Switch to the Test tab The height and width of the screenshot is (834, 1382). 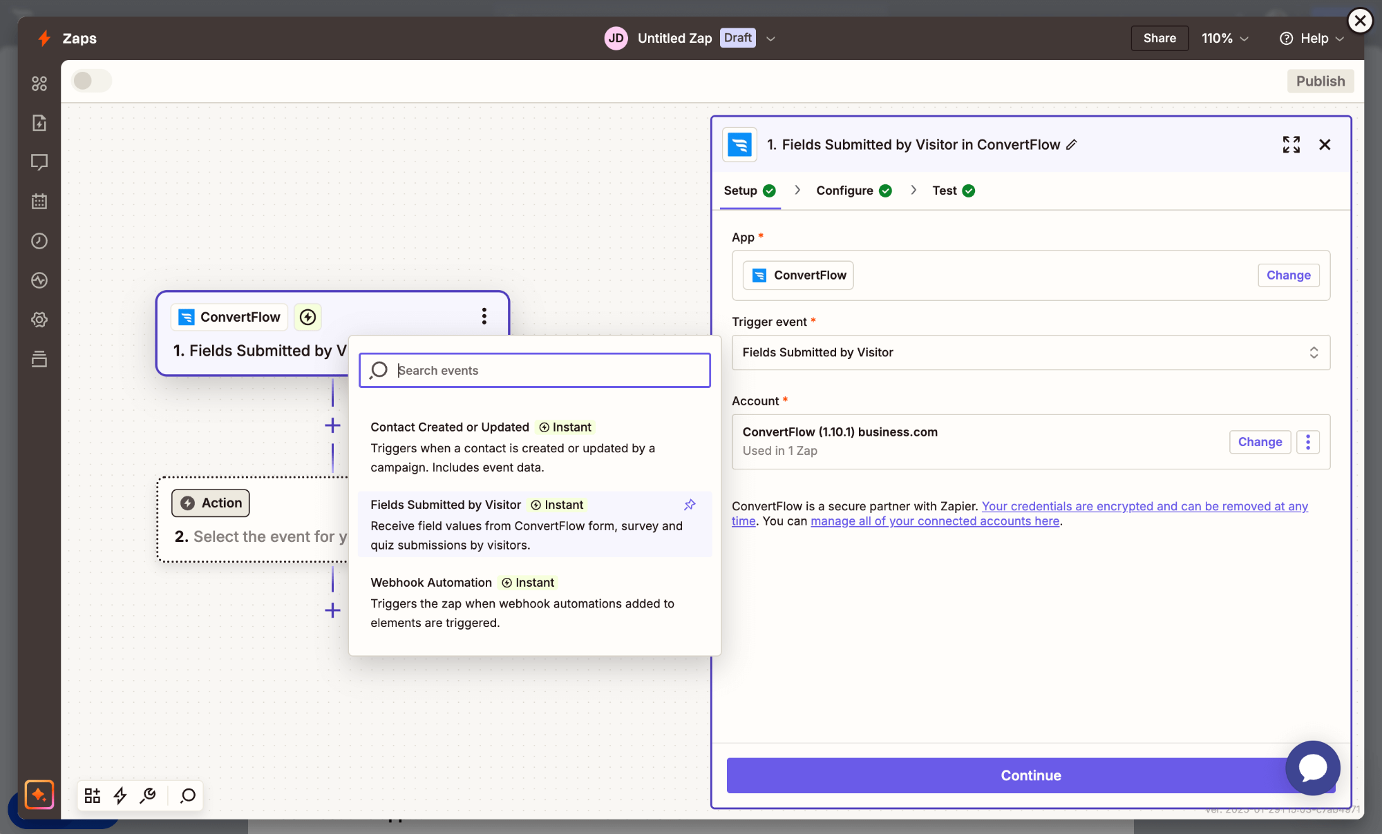[x=954, y=191]
